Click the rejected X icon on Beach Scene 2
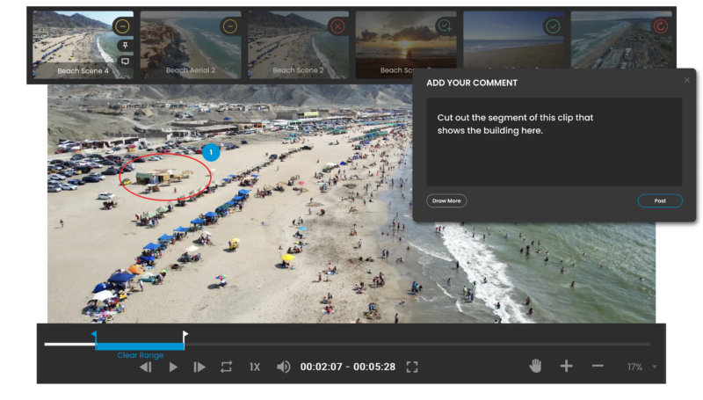Viewport: 703px width, 400px height. (x=337, y=26)
